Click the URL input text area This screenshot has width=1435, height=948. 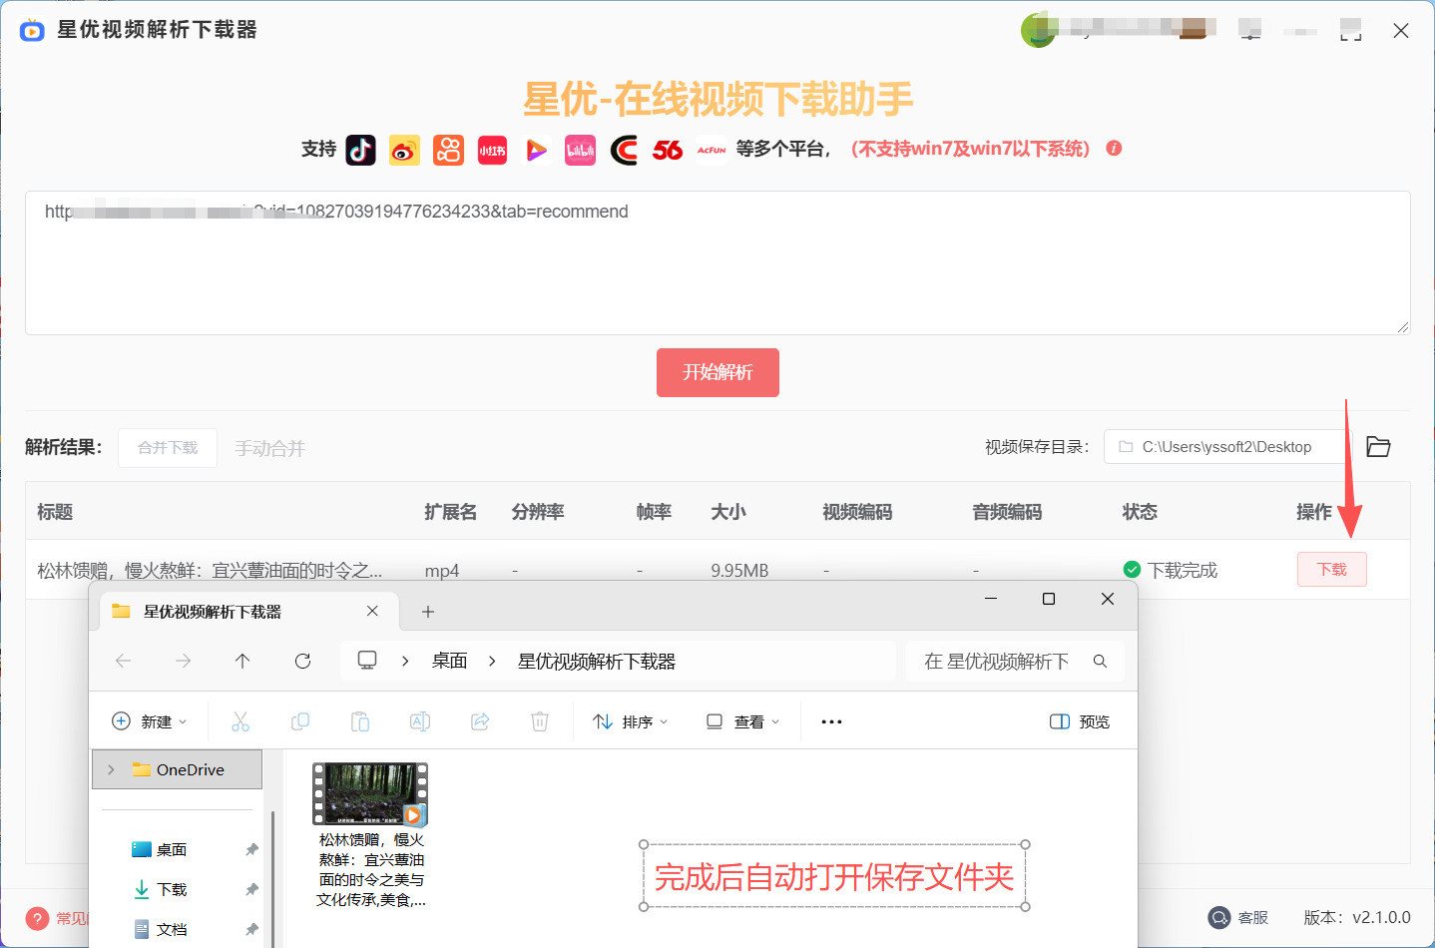tap(717, 263)
